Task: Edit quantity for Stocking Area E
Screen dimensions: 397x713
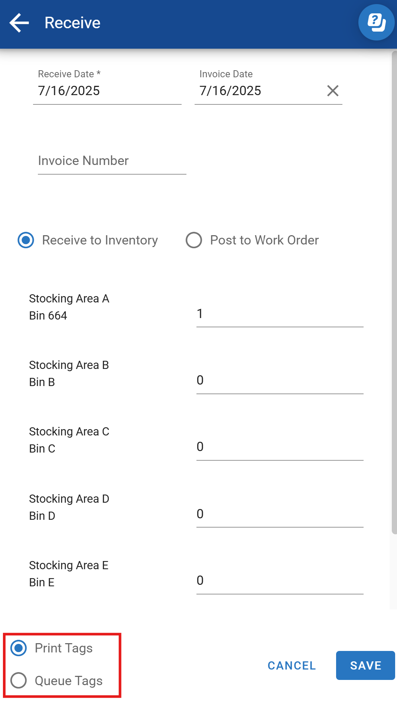Action: (x=279, y=581)
